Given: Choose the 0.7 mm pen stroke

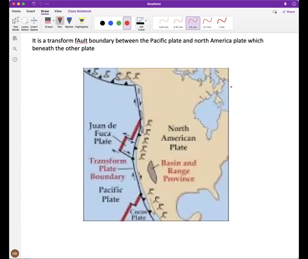Looking at the screenshot, I should pos(207,23).
